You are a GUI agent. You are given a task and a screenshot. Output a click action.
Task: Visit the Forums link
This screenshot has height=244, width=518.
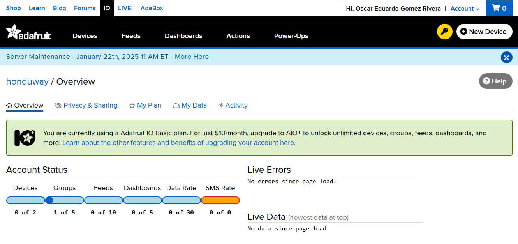(85, 8)
